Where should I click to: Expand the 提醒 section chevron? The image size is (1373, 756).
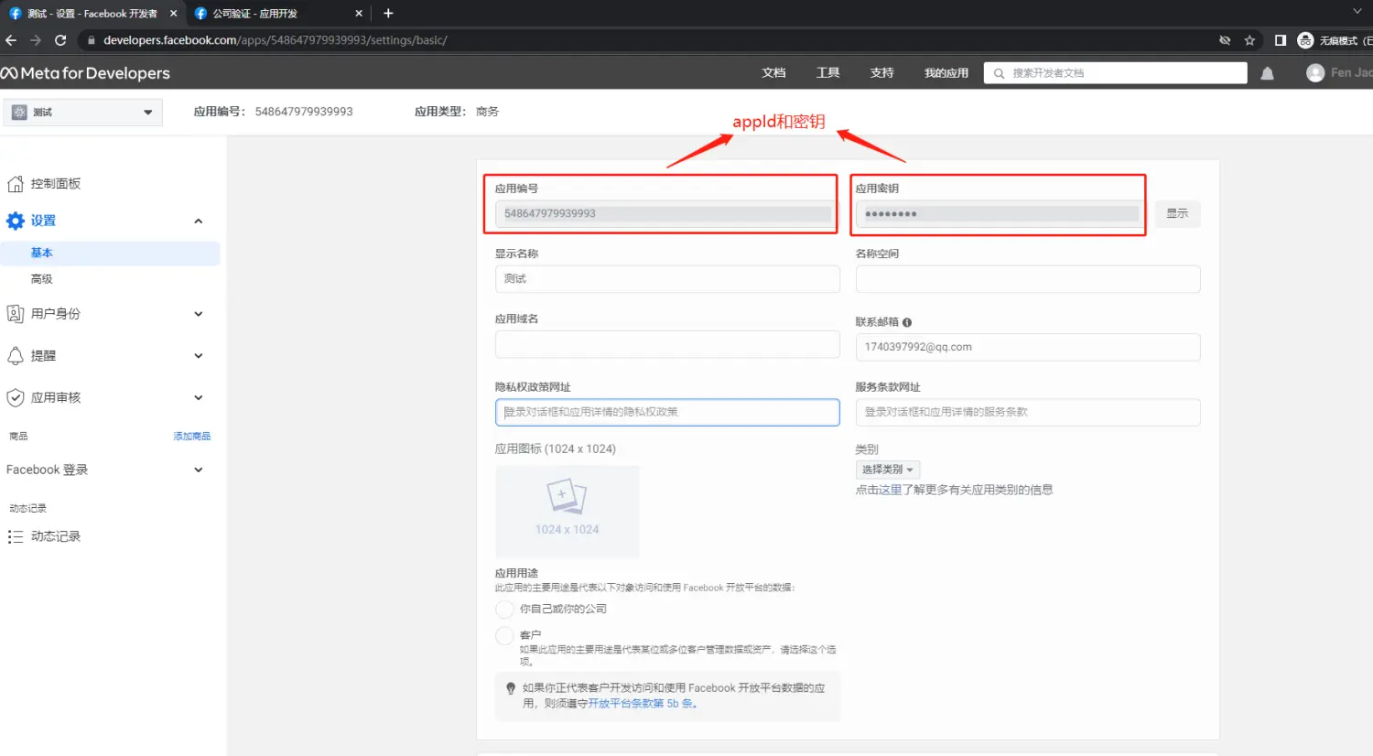tap(199, 356)
